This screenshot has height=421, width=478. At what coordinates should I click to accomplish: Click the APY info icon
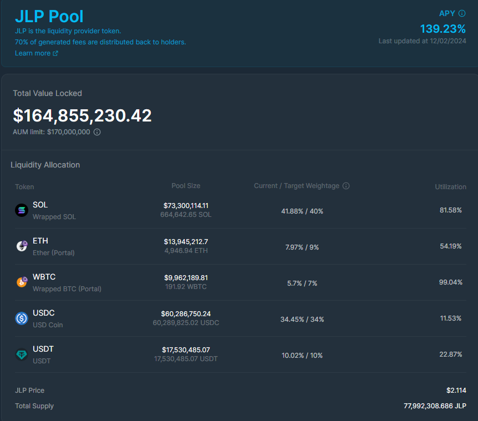point(462,13)
